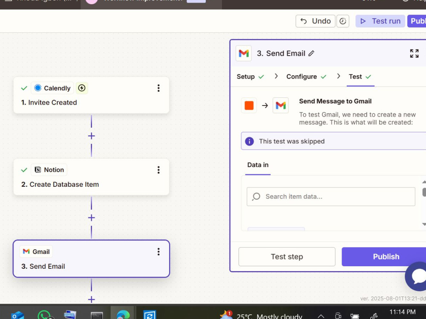426x319 pixels.
Task: Click the Gmail icon in step 3 card
Action: click(x=26, y=251)
